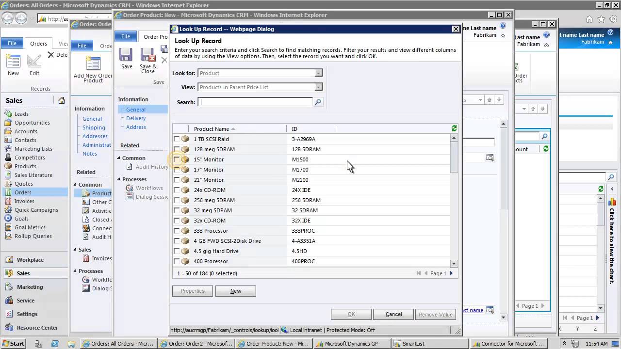Open Shipping link in Order window
Screen dimensions: 621x349
94,127
